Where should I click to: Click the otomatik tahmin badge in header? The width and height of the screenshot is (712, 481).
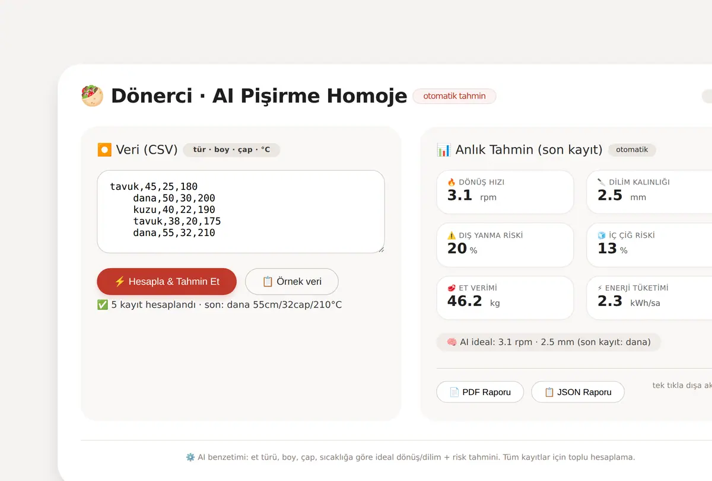(454, 96)
